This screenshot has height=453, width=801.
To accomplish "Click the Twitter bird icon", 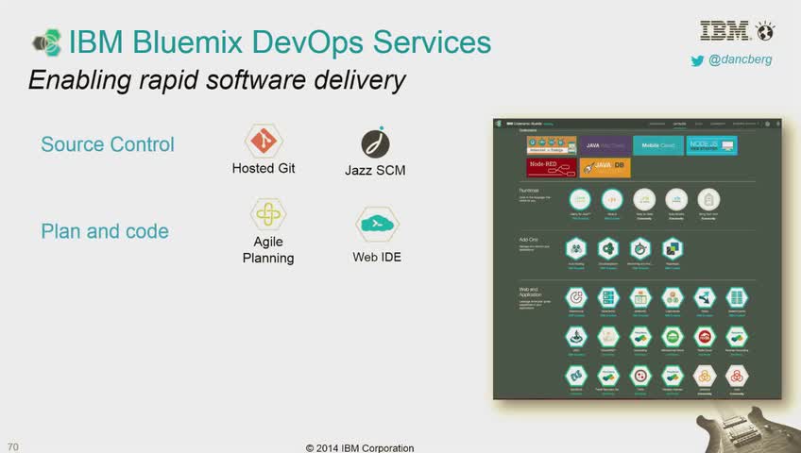I will [x=697, y=61].
